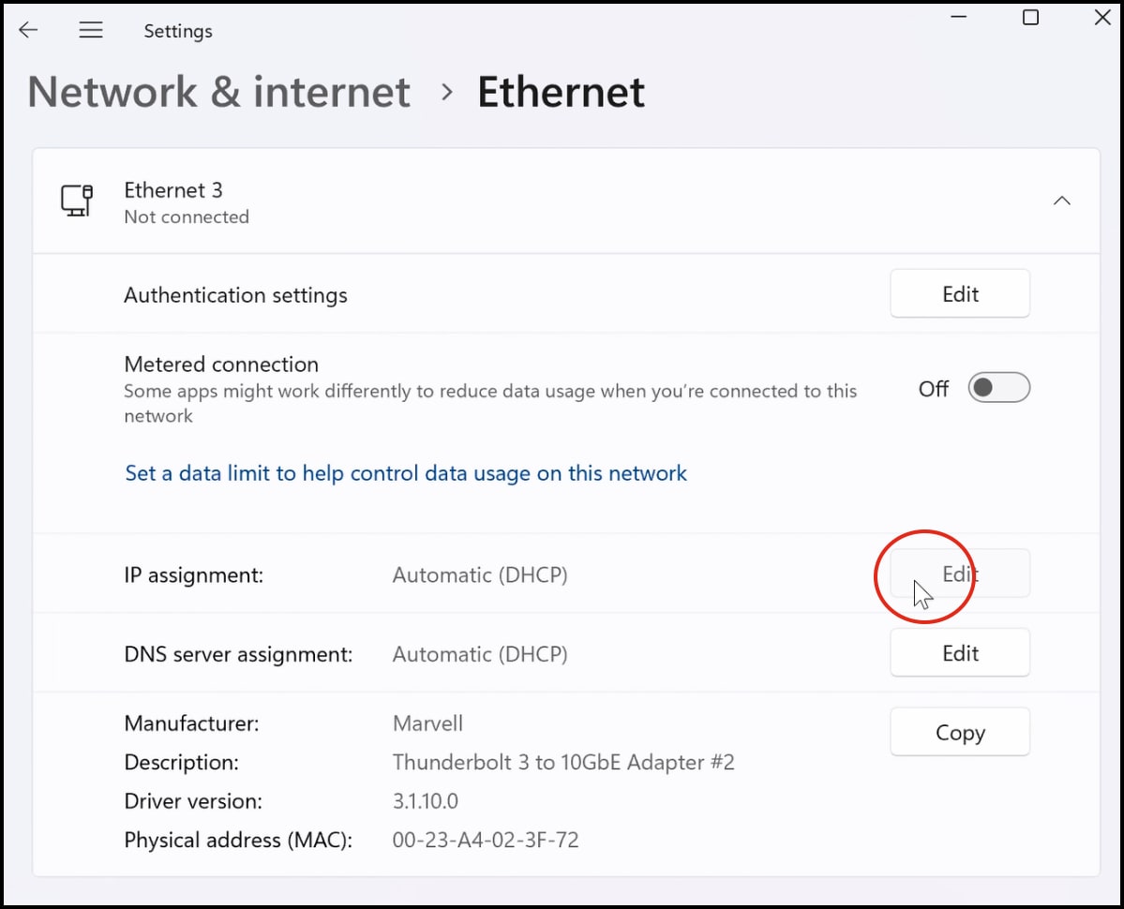Minimize the Settings window
1124x909 pixels.
[957, 18]
